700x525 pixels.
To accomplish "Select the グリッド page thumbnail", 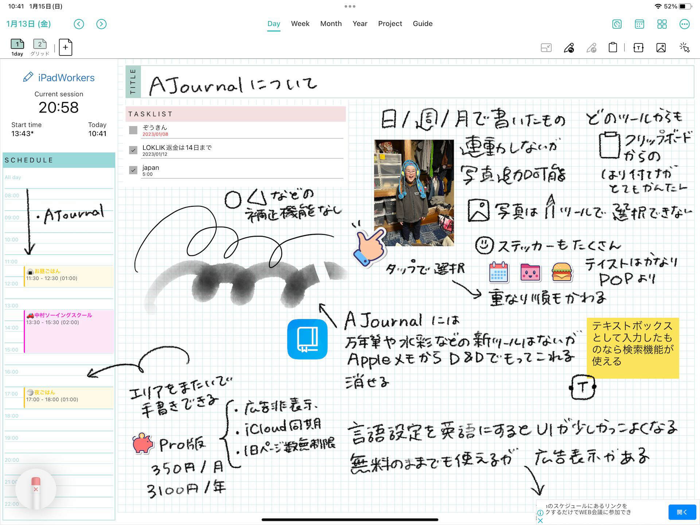I will pos(40,44).
